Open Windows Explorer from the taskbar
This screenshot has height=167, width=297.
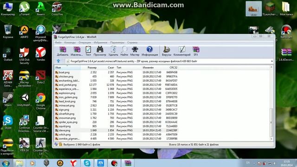pos(19,163)
